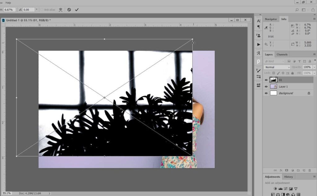The image size is (317, 196).
Task: Open the Character panel icon
Action: click(x=258, y=21)
